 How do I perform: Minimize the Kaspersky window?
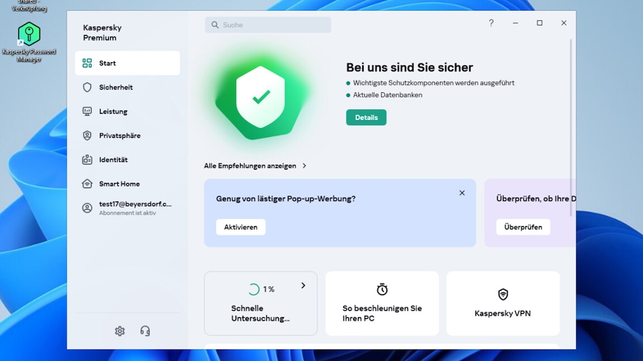(x=516, y=23)
